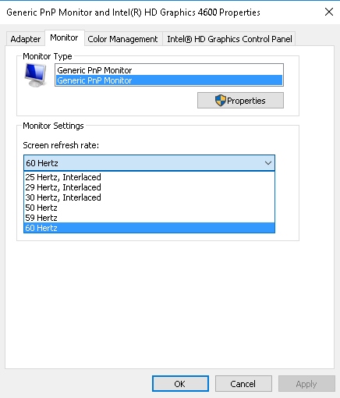
Task: Pick 30 Hertz, Interlaced refresh rate
Action: [149, 197]
